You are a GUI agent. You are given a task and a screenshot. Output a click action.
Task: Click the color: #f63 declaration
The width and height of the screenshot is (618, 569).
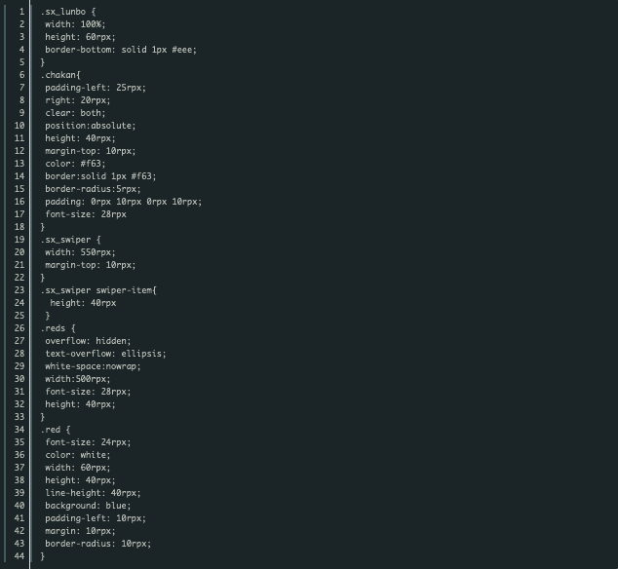(75, 164)
